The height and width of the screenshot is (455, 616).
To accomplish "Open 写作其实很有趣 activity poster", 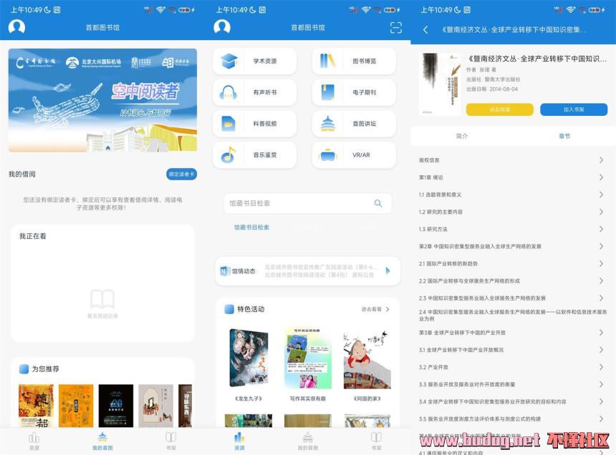I will tap(307, 358).
